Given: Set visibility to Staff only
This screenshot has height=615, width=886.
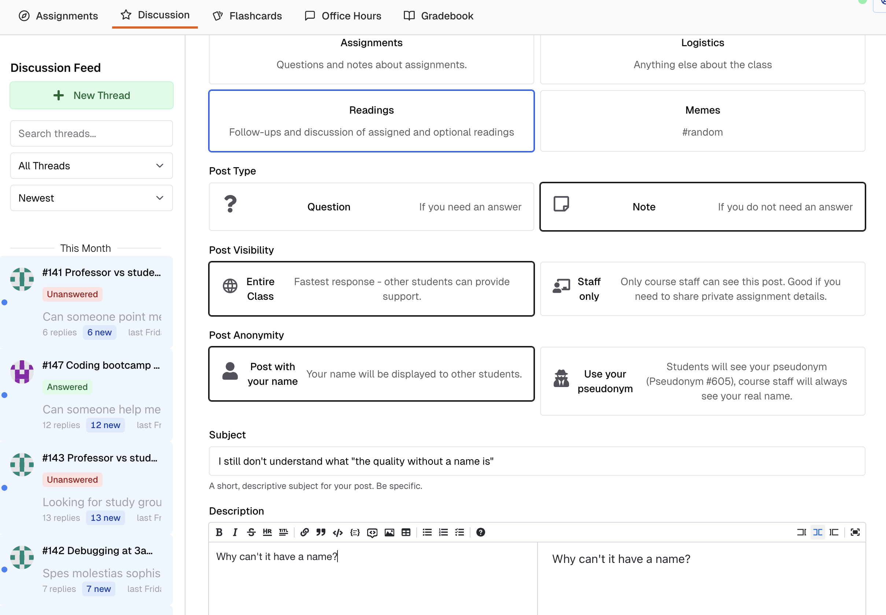Looking at the screenshot, I should point(702,289).
